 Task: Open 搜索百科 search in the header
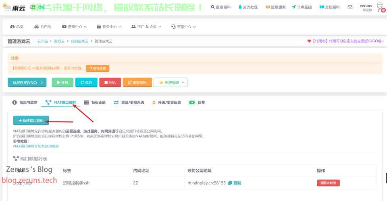pyautogui.click(x=221, y=7)
